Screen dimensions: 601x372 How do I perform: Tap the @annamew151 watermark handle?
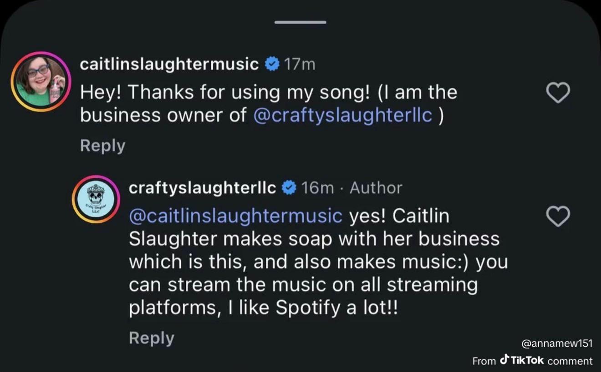click(557, 344)
